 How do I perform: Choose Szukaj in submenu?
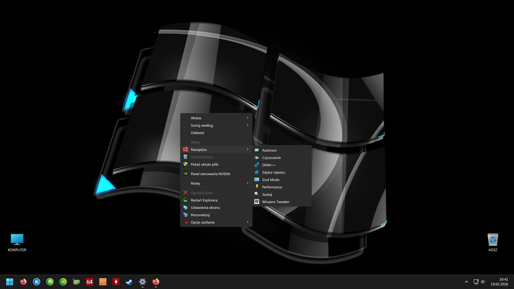point(282,194)
